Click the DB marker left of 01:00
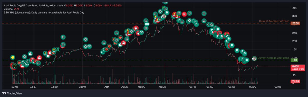 141,32
